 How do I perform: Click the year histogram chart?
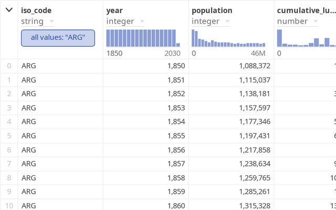click(x=143, y=38)
